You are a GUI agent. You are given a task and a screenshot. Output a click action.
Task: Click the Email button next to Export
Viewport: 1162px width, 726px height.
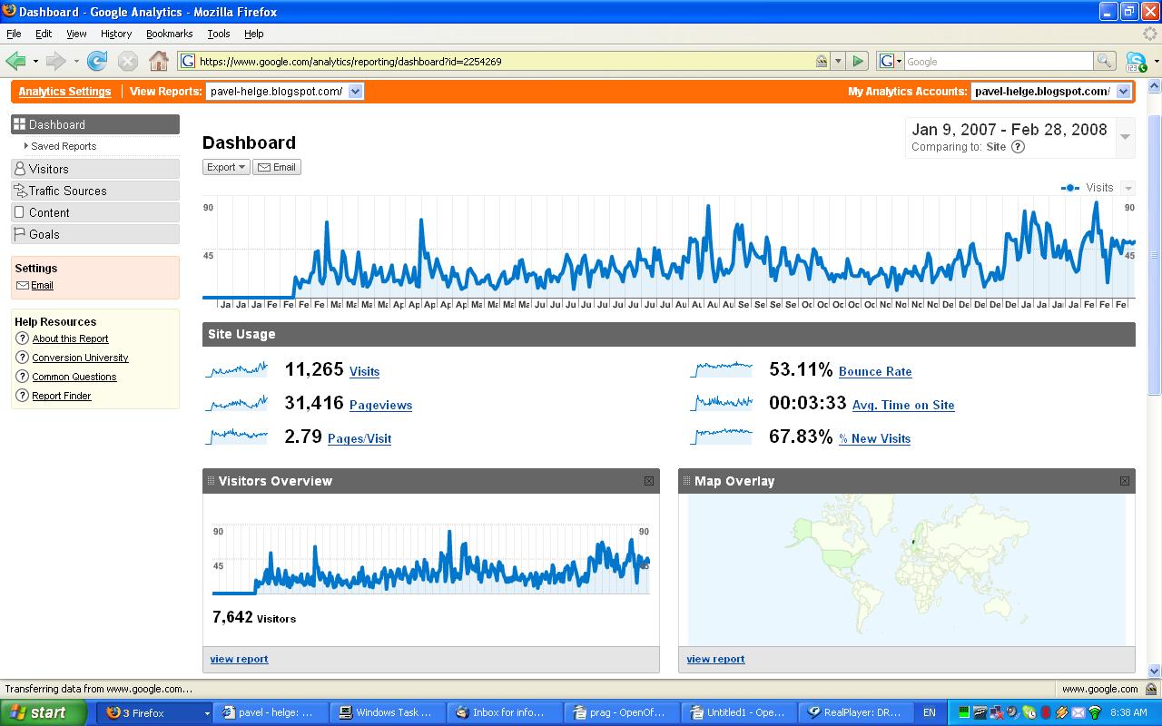coord(277,167)
